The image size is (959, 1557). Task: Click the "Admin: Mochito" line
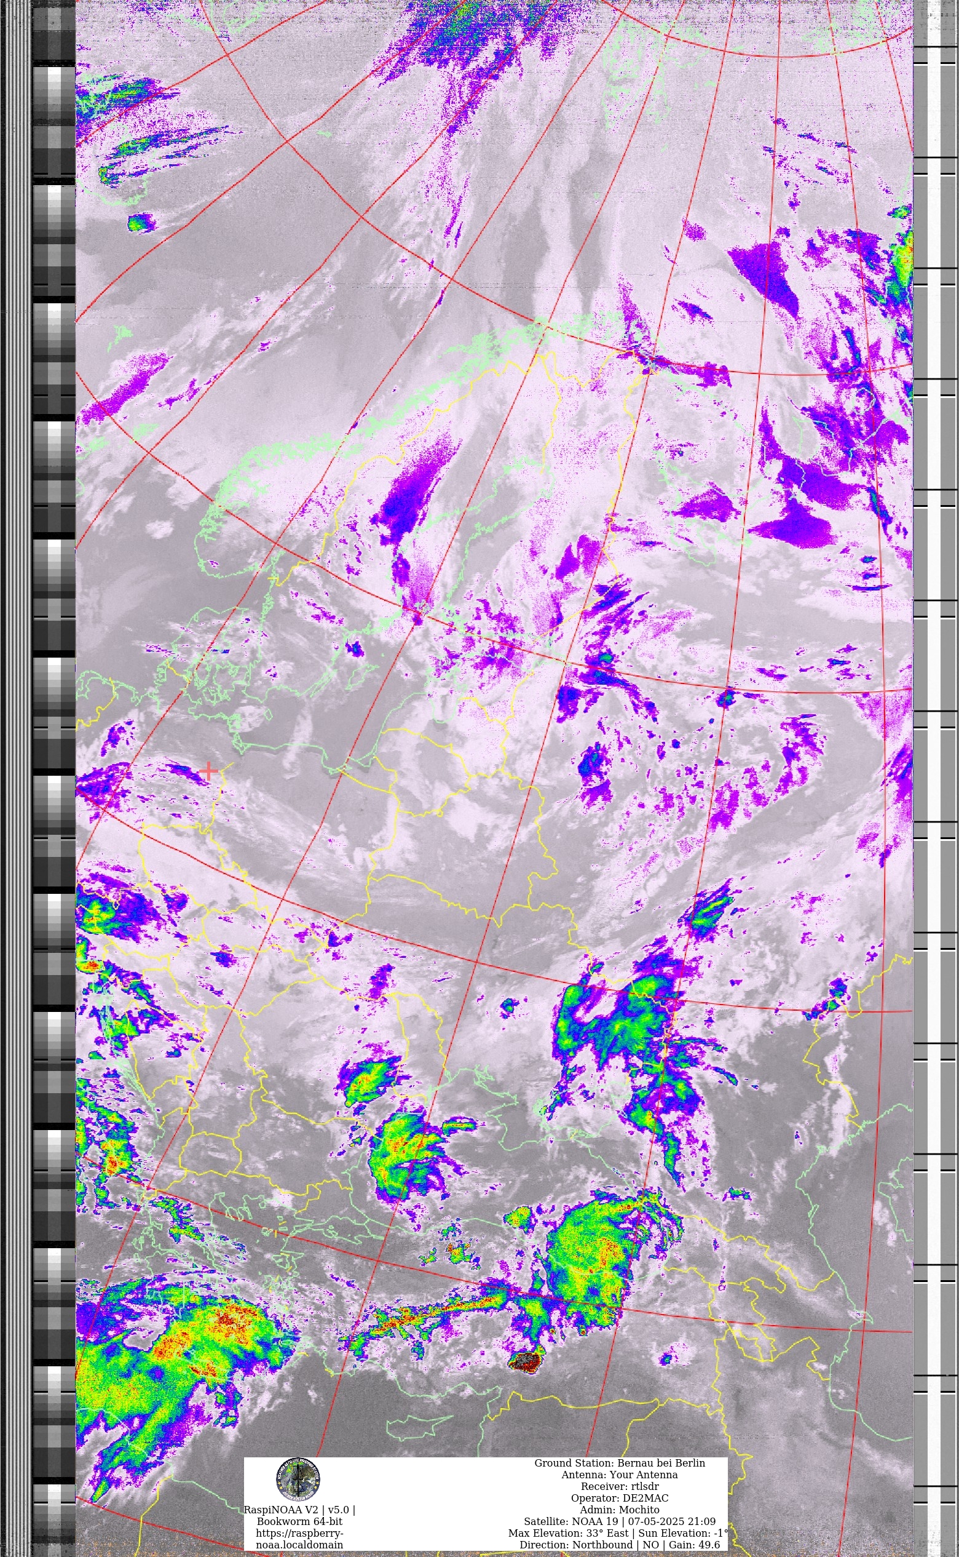[620, 1510]
